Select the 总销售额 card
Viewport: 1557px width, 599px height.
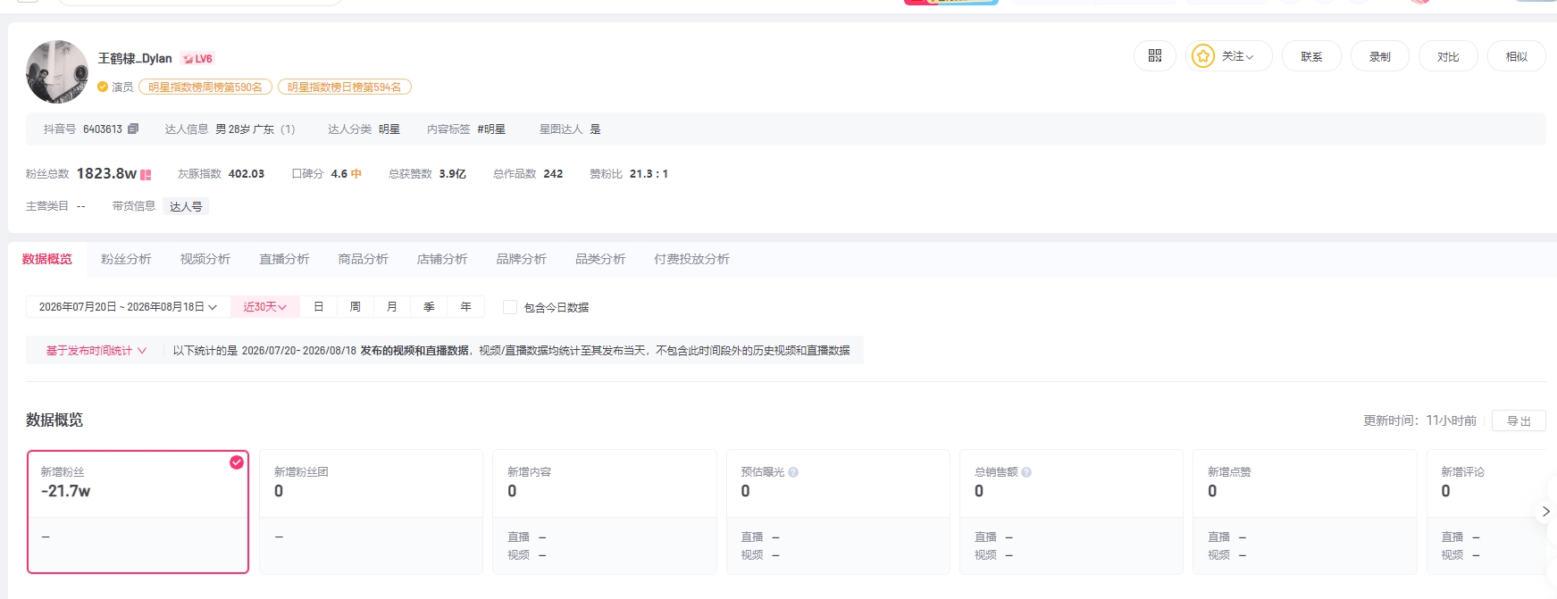click(1071, 512)
